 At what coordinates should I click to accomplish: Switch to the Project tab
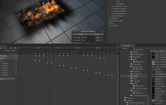(127, 46)
